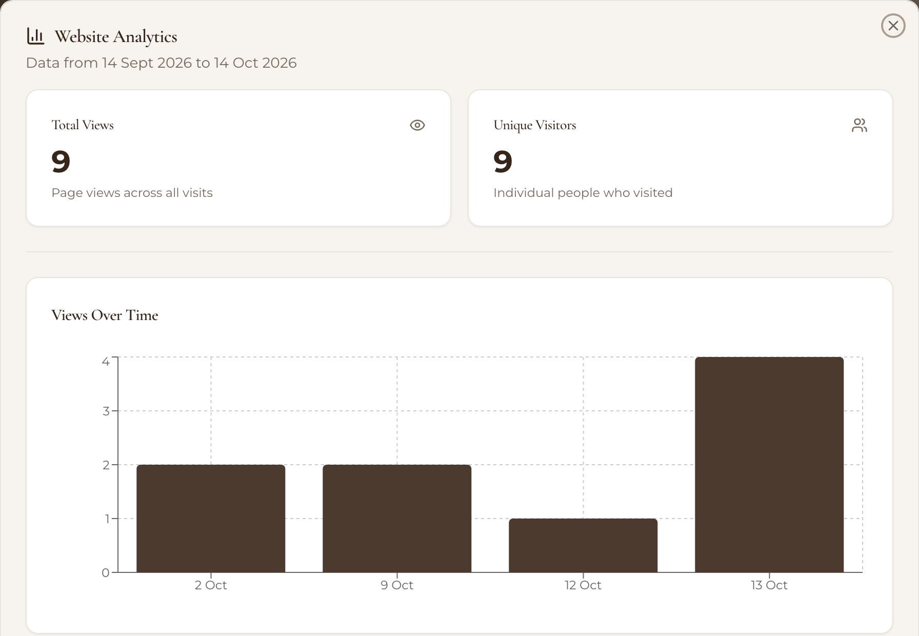
Task: Select the 13 Oct bar in chart
Action: coord(769,465)
